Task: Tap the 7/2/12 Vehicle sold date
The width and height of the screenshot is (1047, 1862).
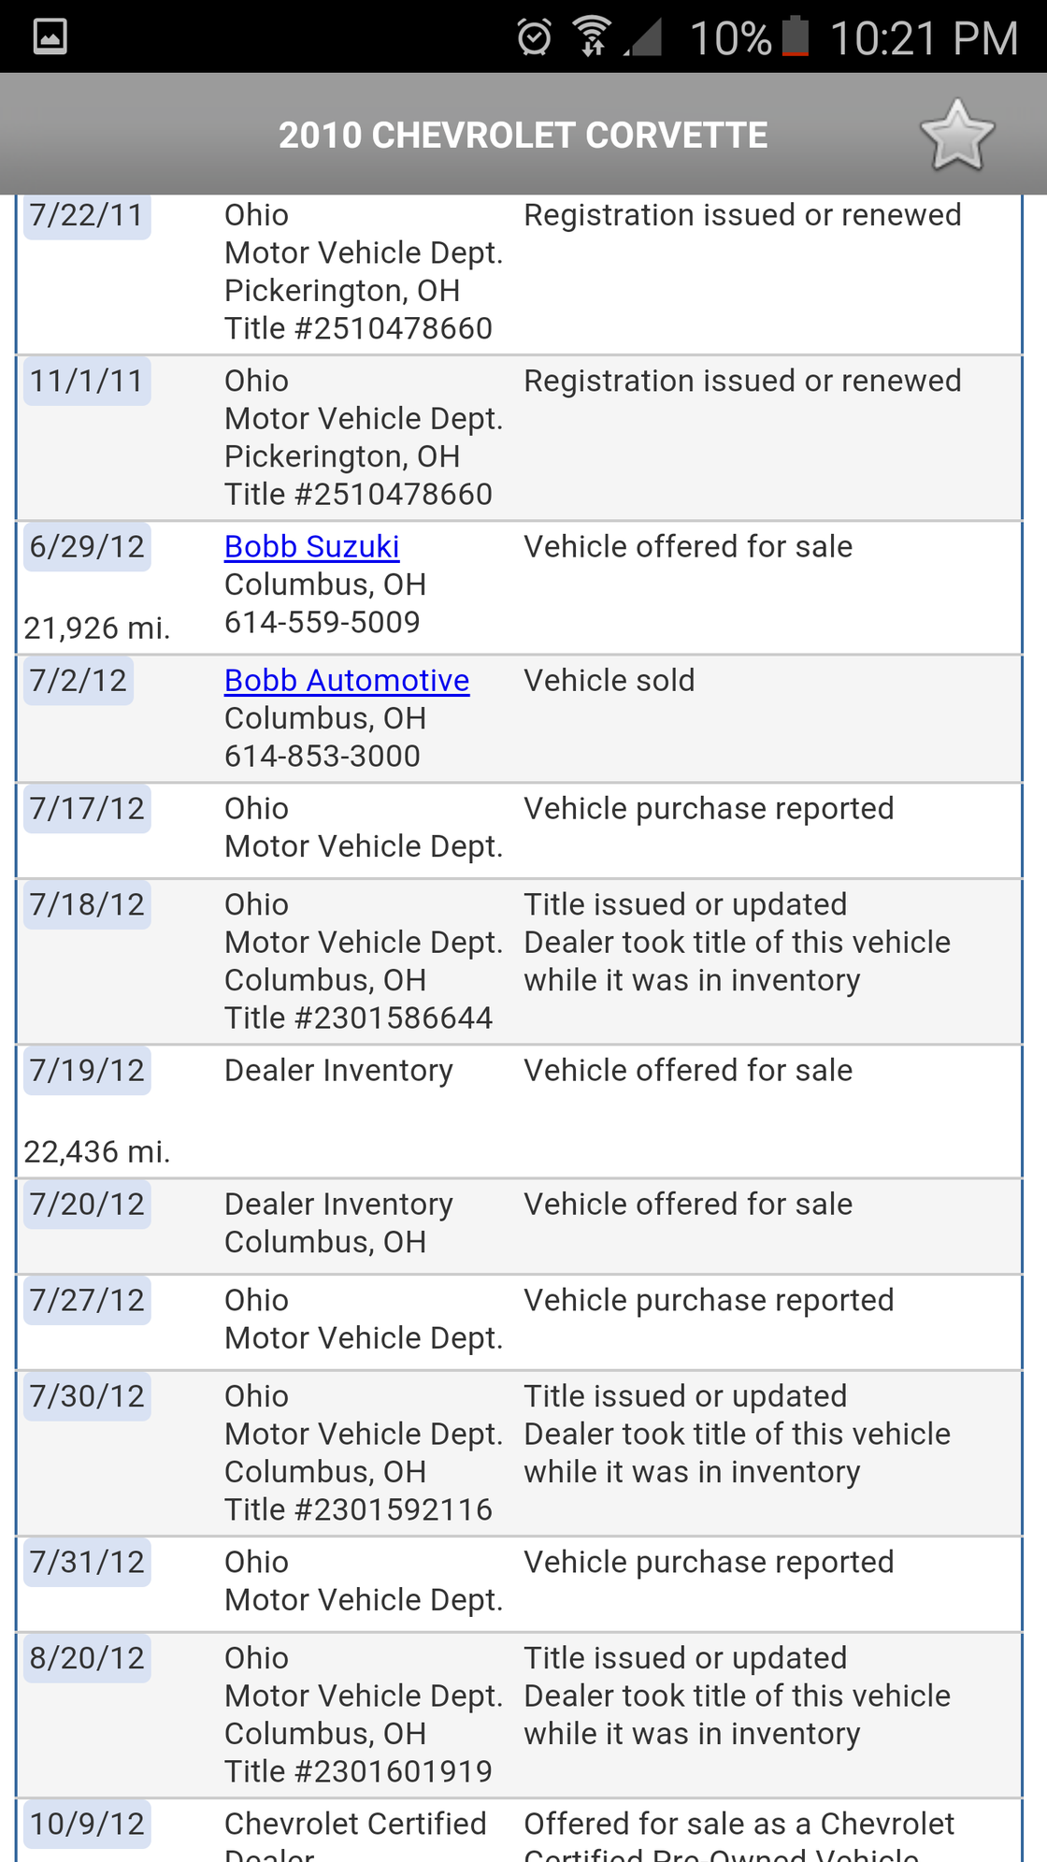Action: click(79, 680)
